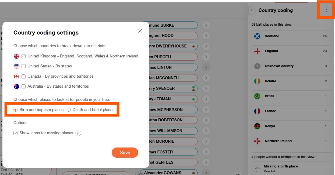Click the France flag icon

click(258, 111)
